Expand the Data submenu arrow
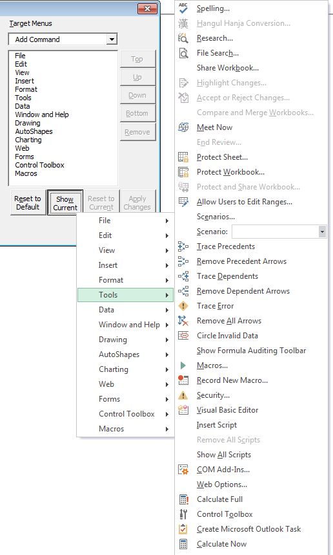Screen dimensions: 333x555 [x=167, y=310]
